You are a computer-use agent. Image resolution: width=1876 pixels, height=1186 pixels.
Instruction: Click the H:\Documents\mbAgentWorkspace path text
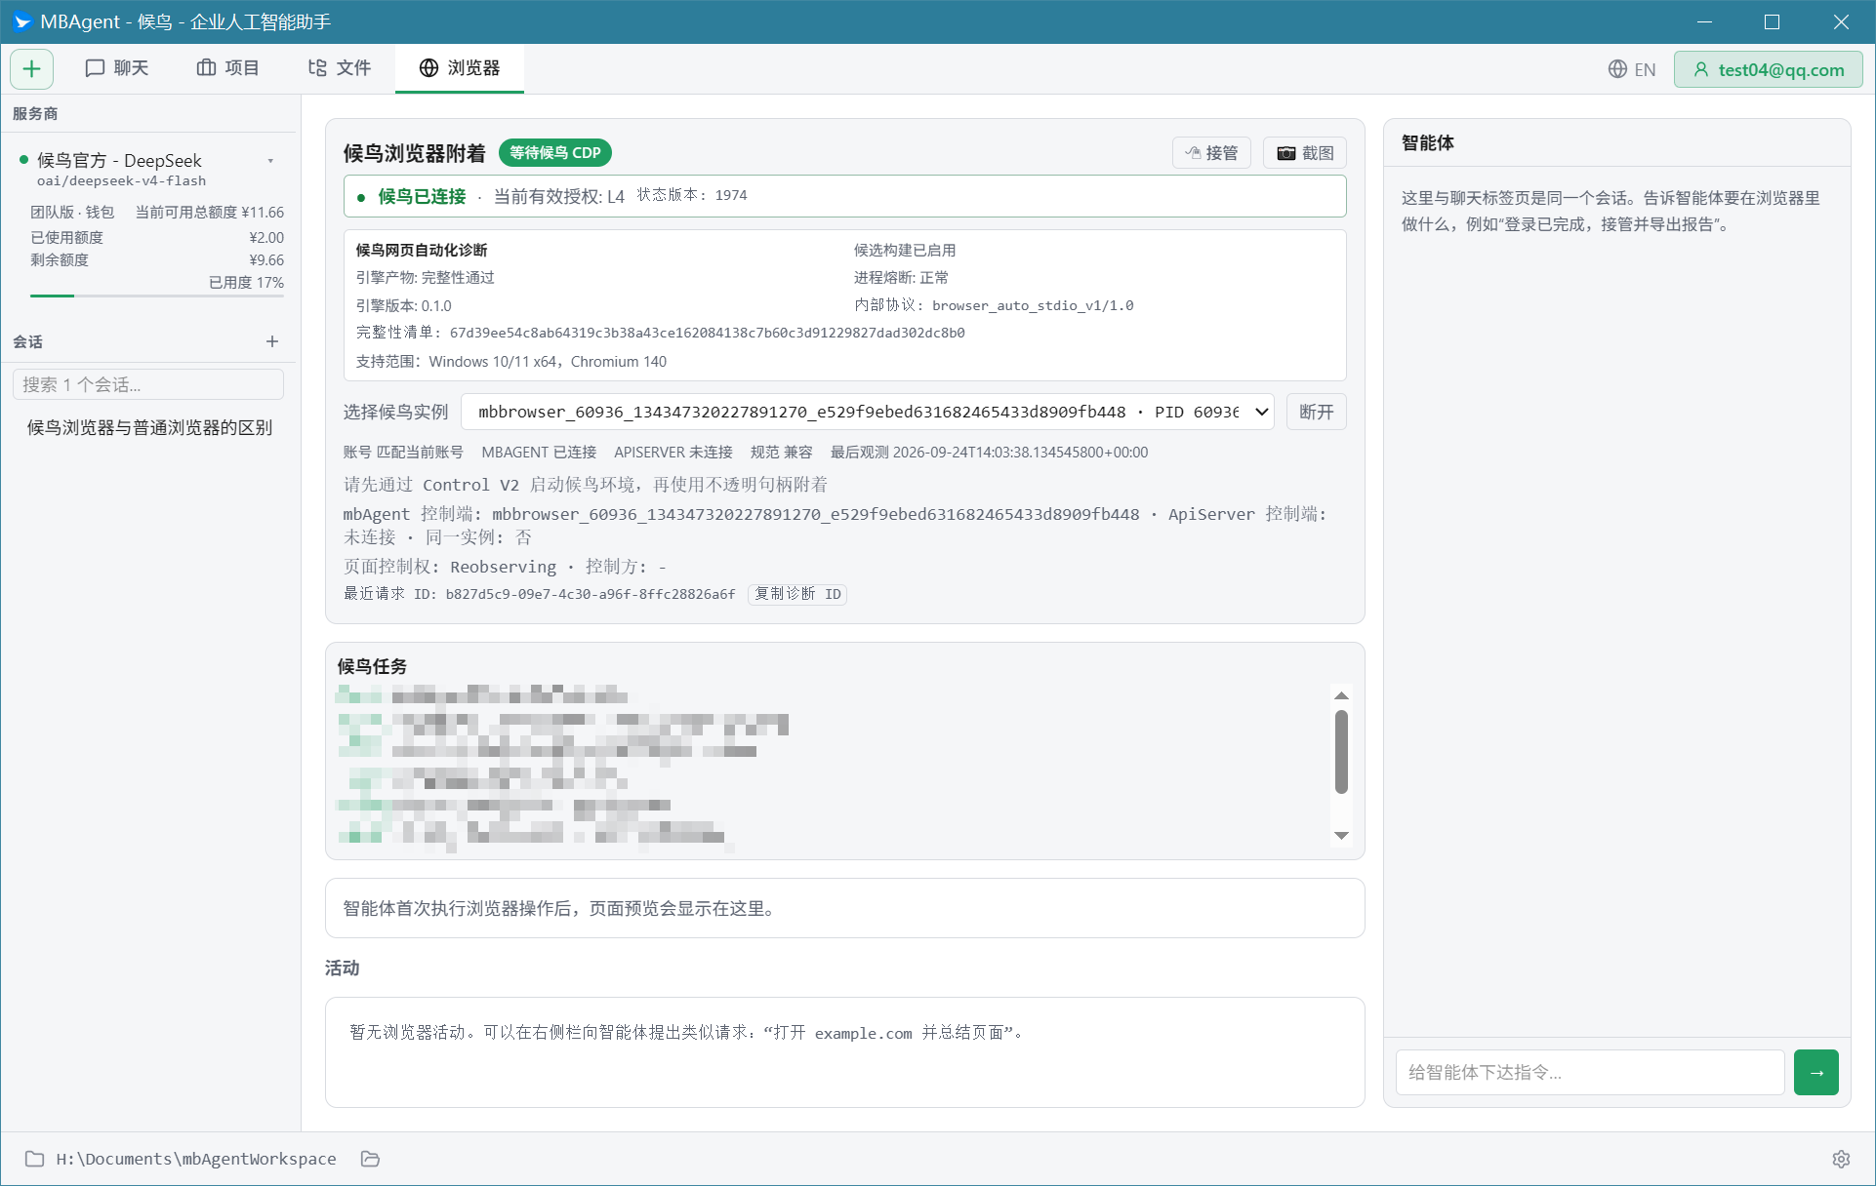tap(196, 1159)
